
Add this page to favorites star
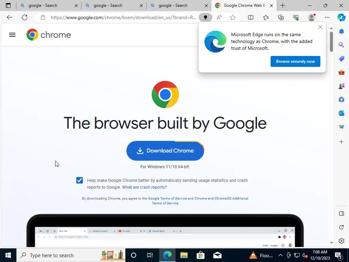coord(233,17)
